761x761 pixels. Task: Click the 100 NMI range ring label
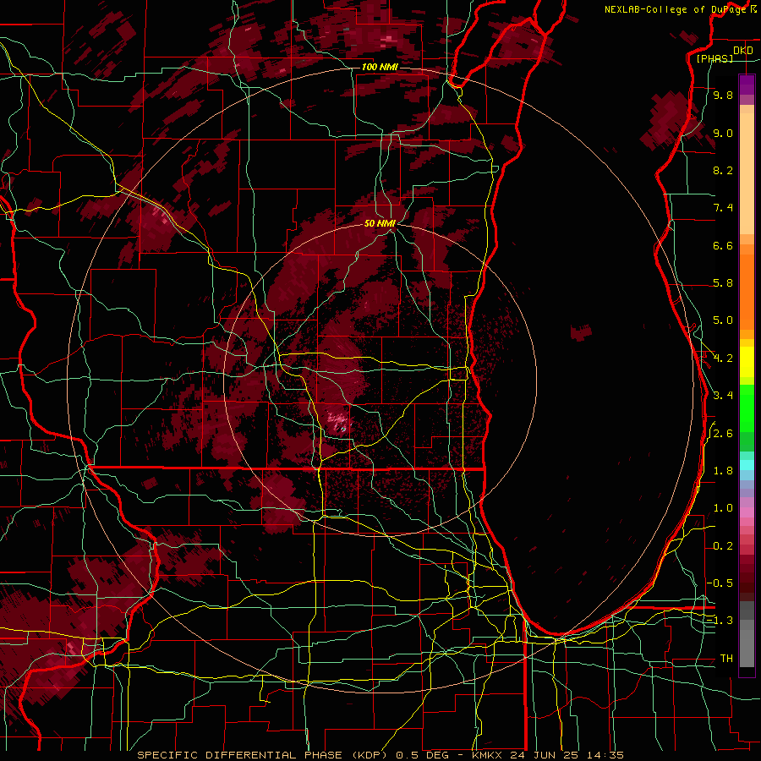click(x=380, y=67)
